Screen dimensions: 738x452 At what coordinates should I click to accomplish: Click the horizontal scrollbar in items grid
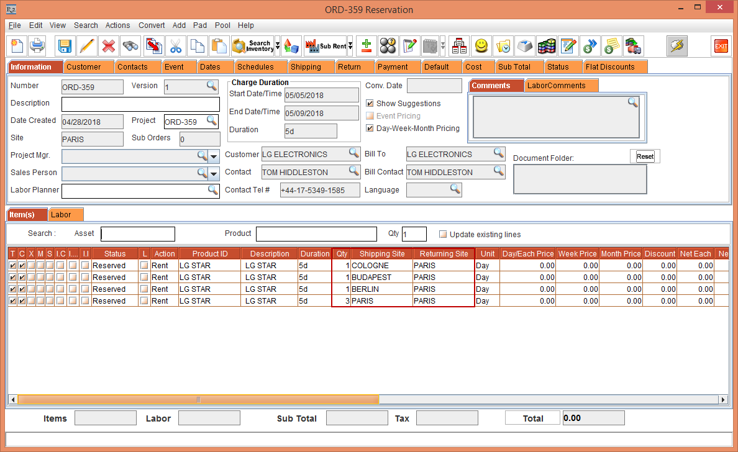click(198, 399)
